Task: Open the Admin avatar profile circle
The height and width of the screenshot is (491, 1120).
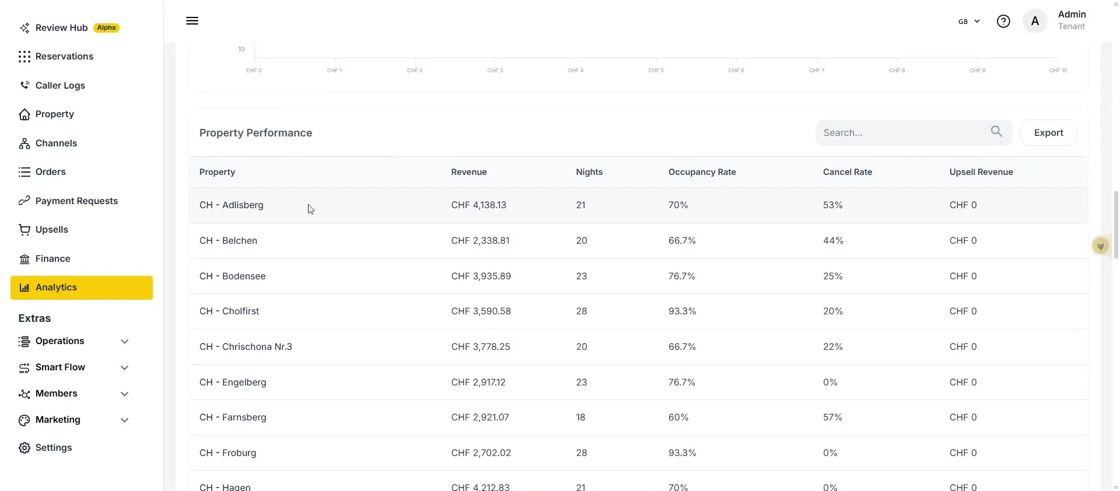Action: click(x=1035, y=21)
